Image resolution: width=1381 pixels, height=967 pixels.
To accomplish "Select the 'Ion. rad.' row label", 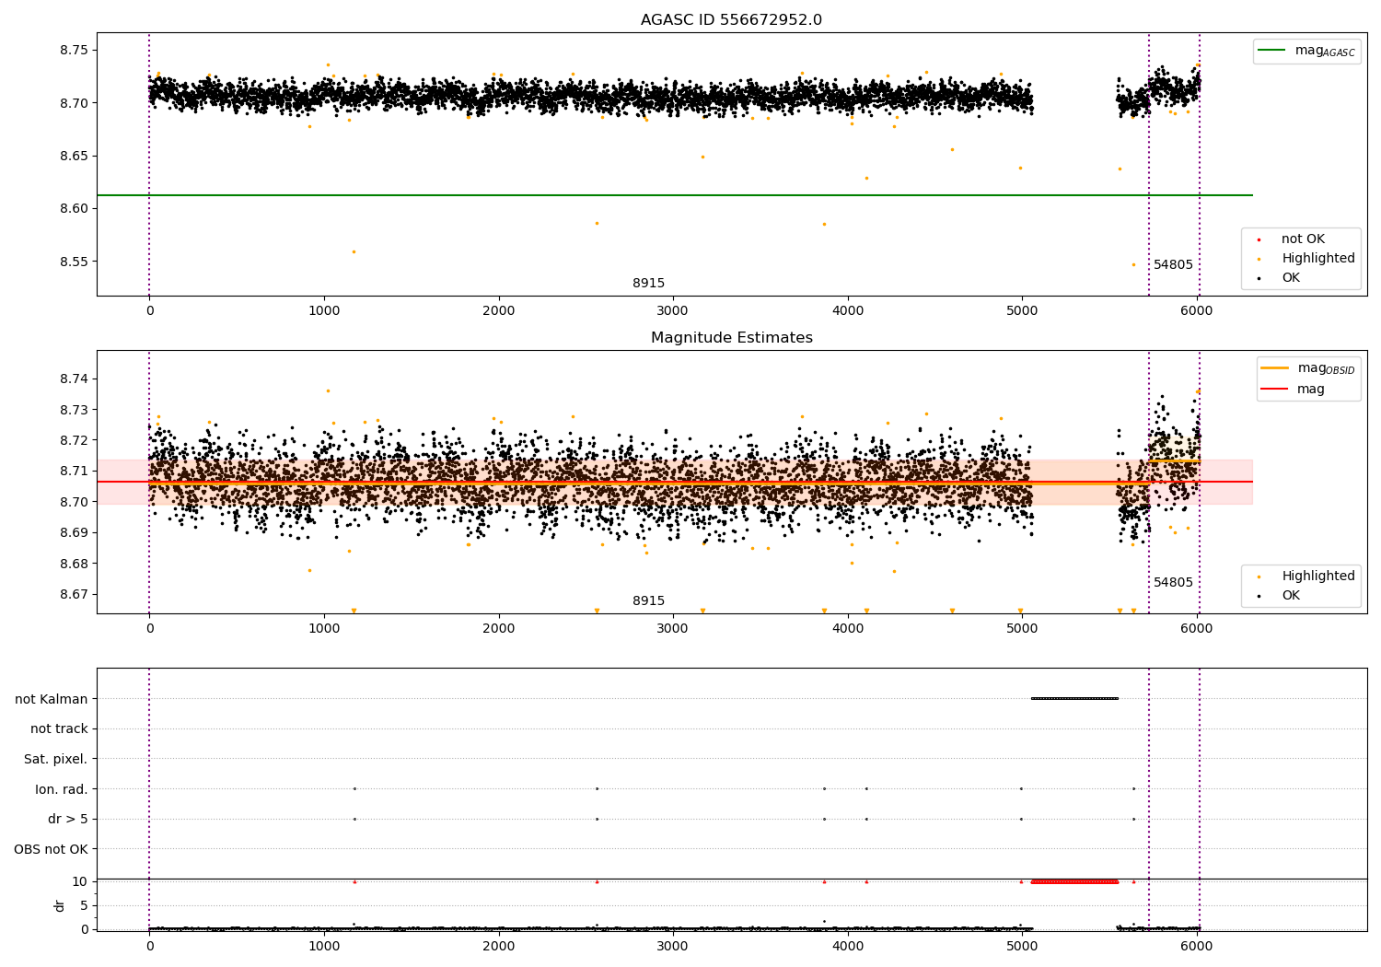I will [x=61, y=789].
